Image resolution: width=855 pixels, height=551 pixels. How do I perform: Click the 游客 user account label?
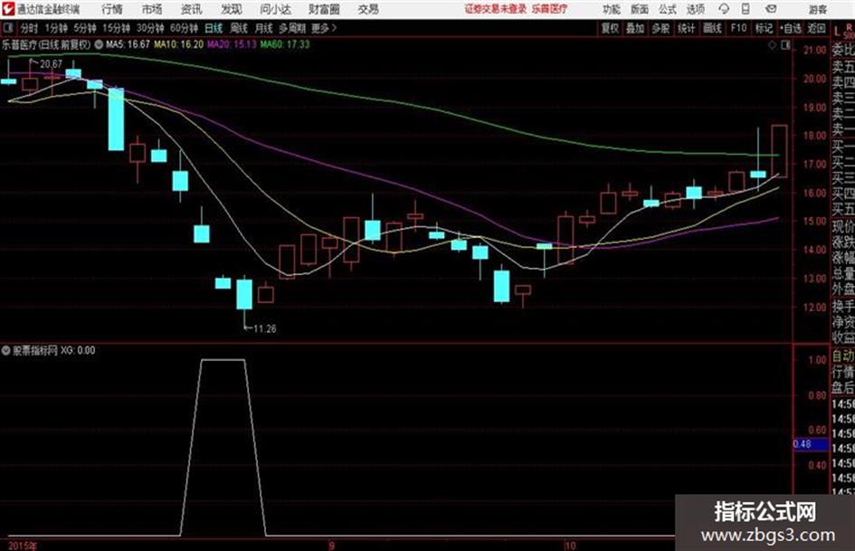817,9
